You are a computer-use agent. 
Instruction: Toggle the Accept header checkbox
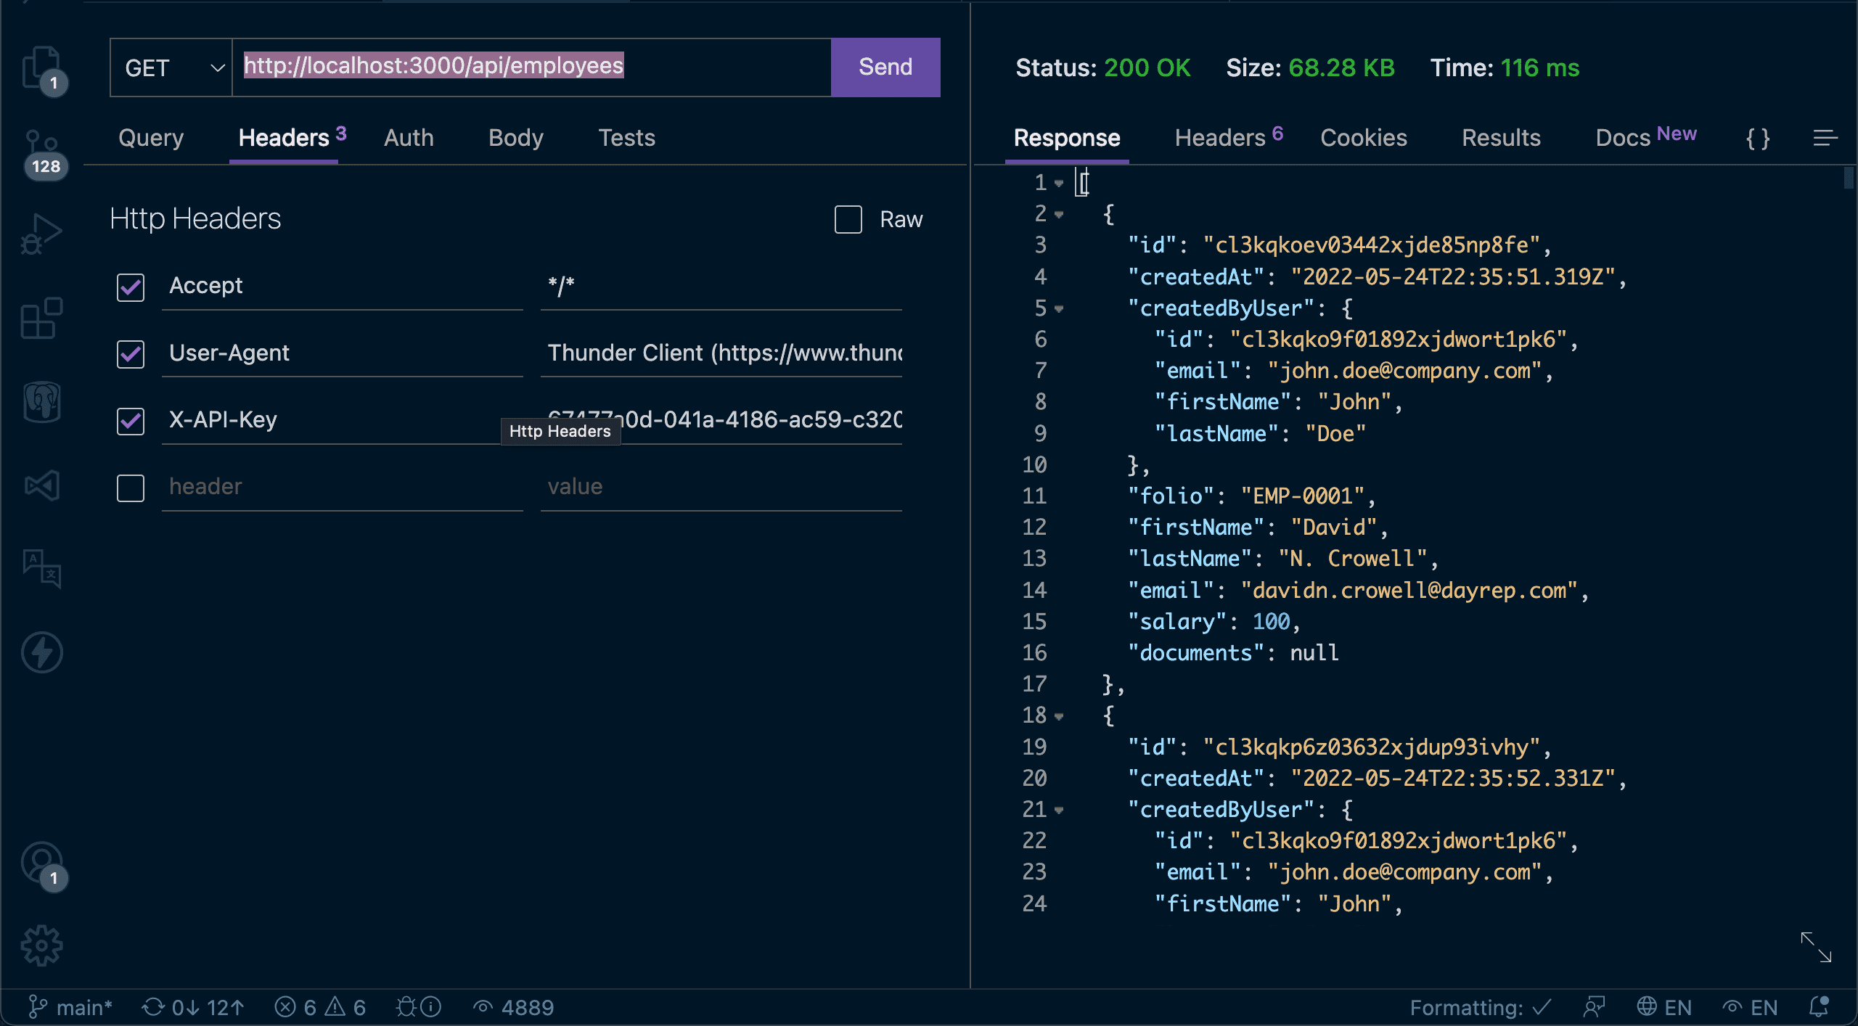click(x=130, y=286)
